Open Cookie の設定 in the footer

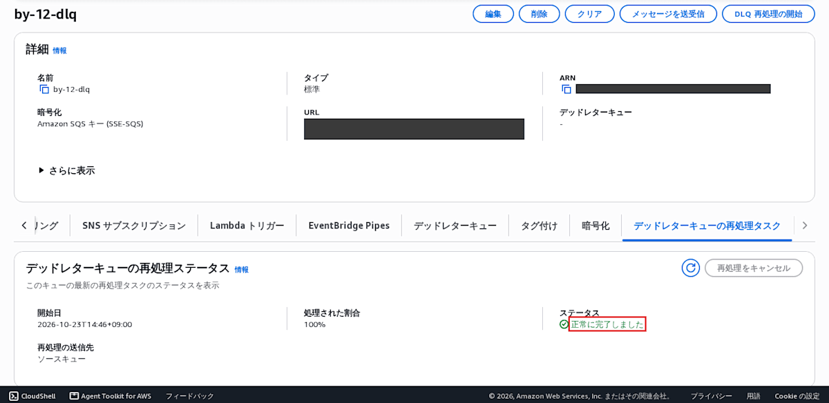797,396
